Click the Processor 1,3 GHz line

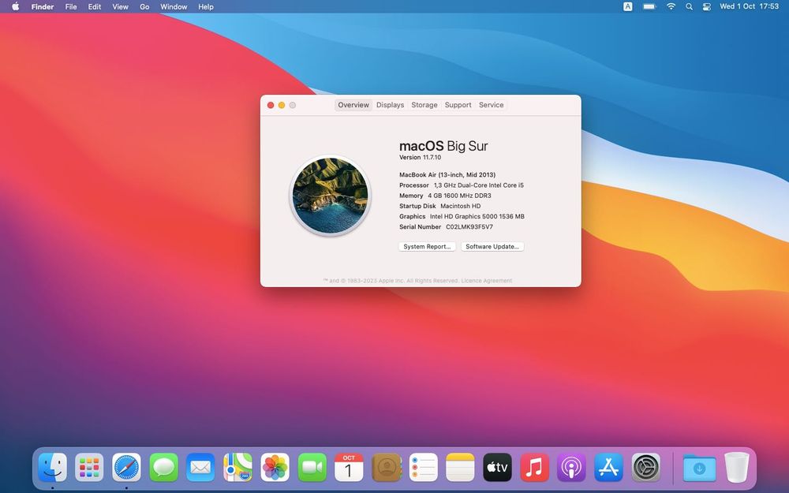(462, 185)
